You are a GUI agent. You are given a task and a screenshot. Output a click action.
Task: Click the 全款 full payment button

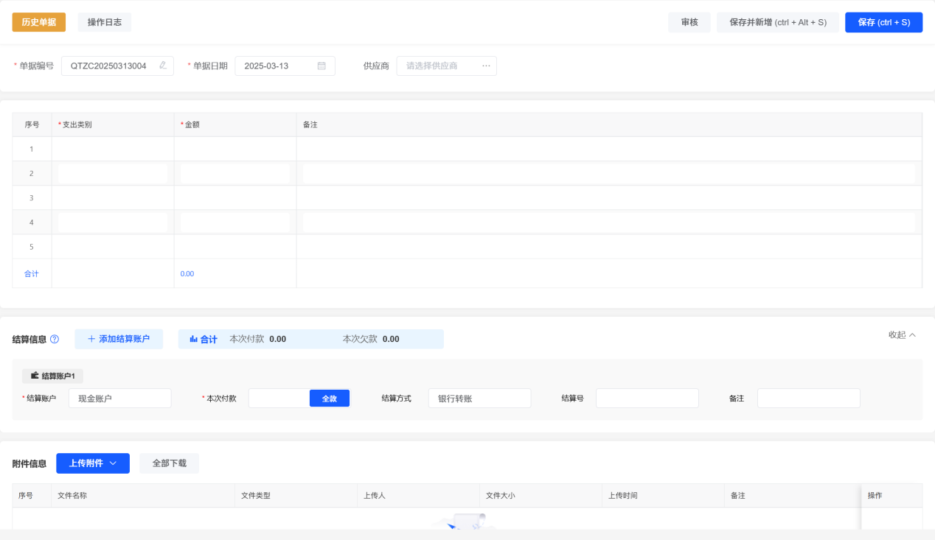[329, 399]
